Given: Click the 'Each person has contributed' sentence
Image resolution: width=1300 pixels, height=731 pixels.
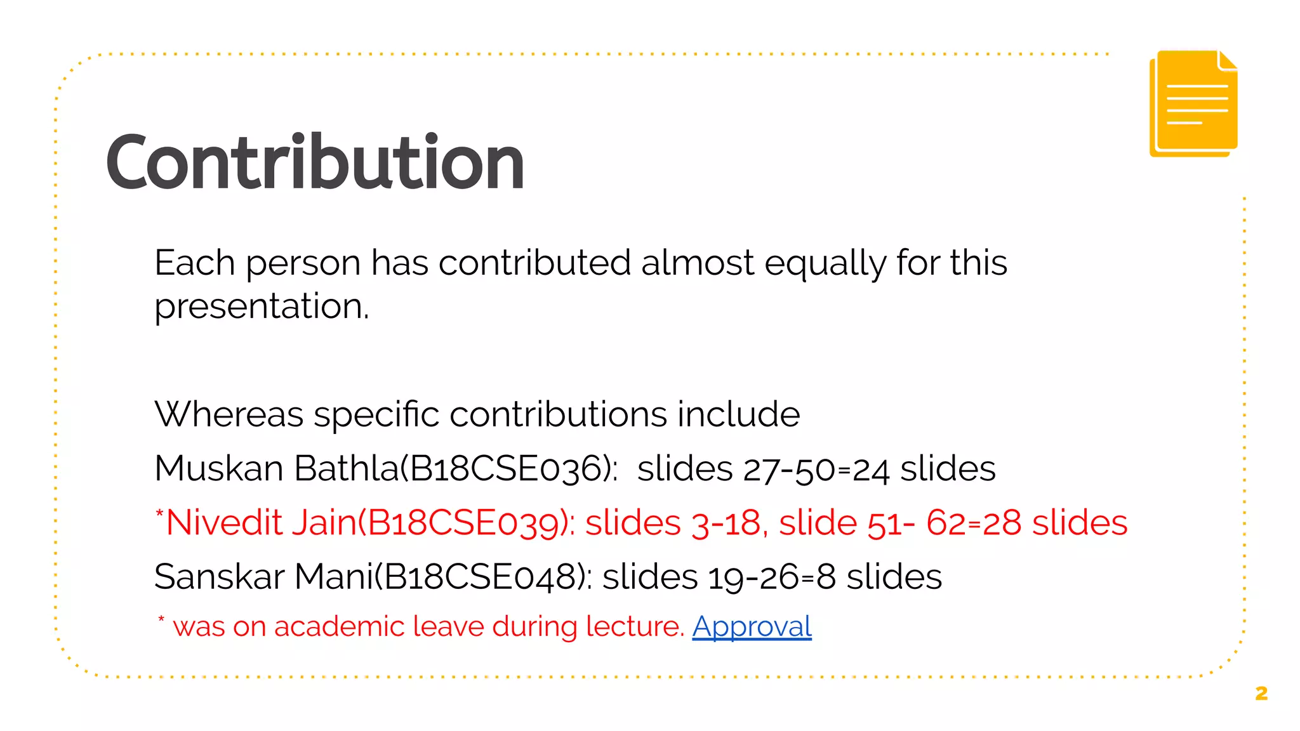Looking at the screenshot, I should [580, 263].
